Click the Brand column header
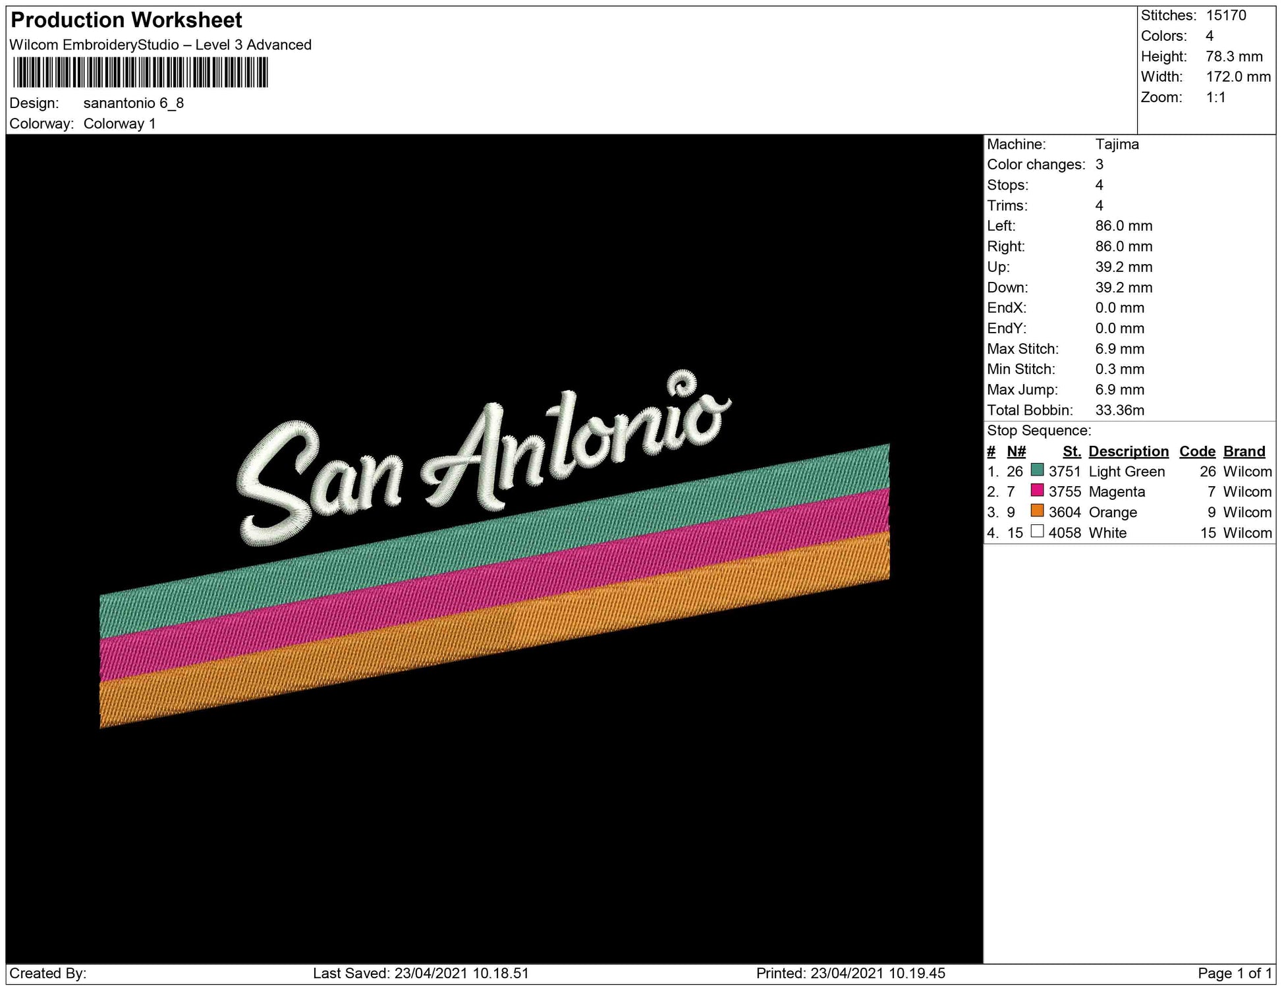The image size is (1282, 986). point(1244,451)
